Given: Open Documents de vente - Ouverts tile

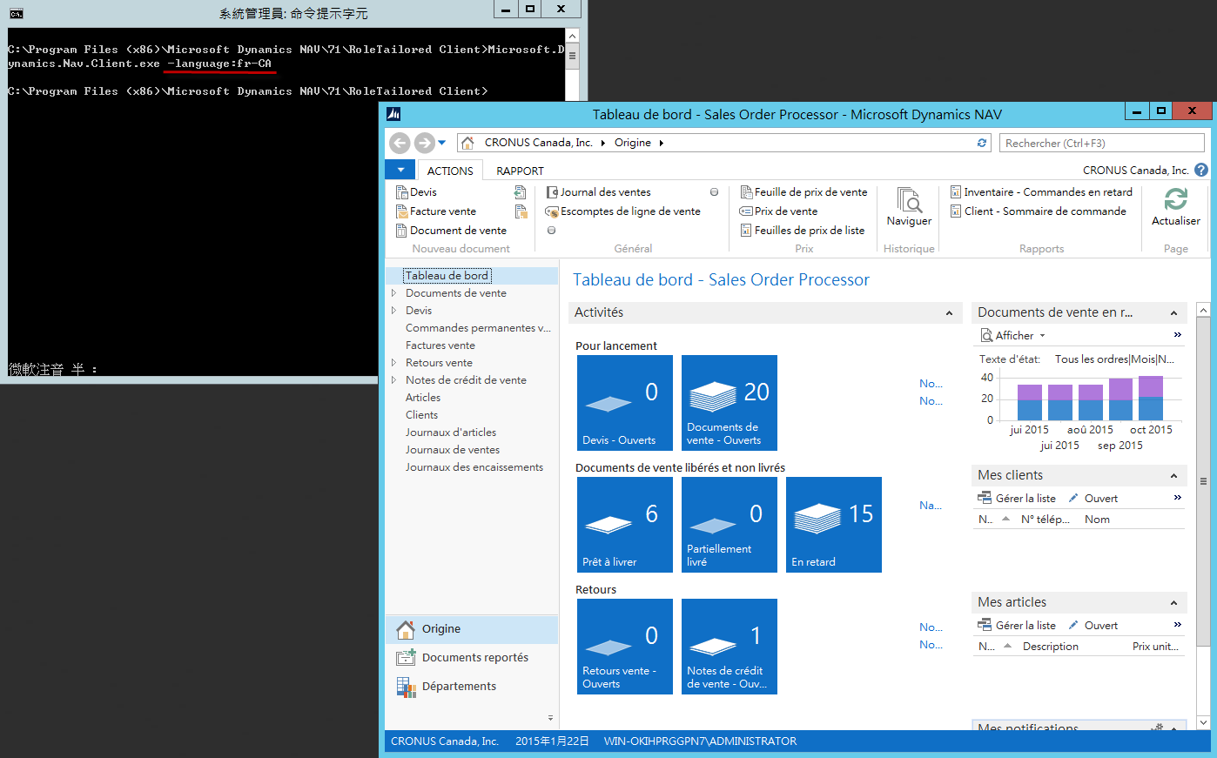Looking at the screenshot, I should pyautogui.click(x=730, y=403).
